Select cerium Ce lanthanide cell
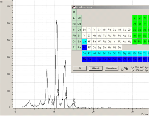Screen dimensions: 149x116 tap(84, 53)
